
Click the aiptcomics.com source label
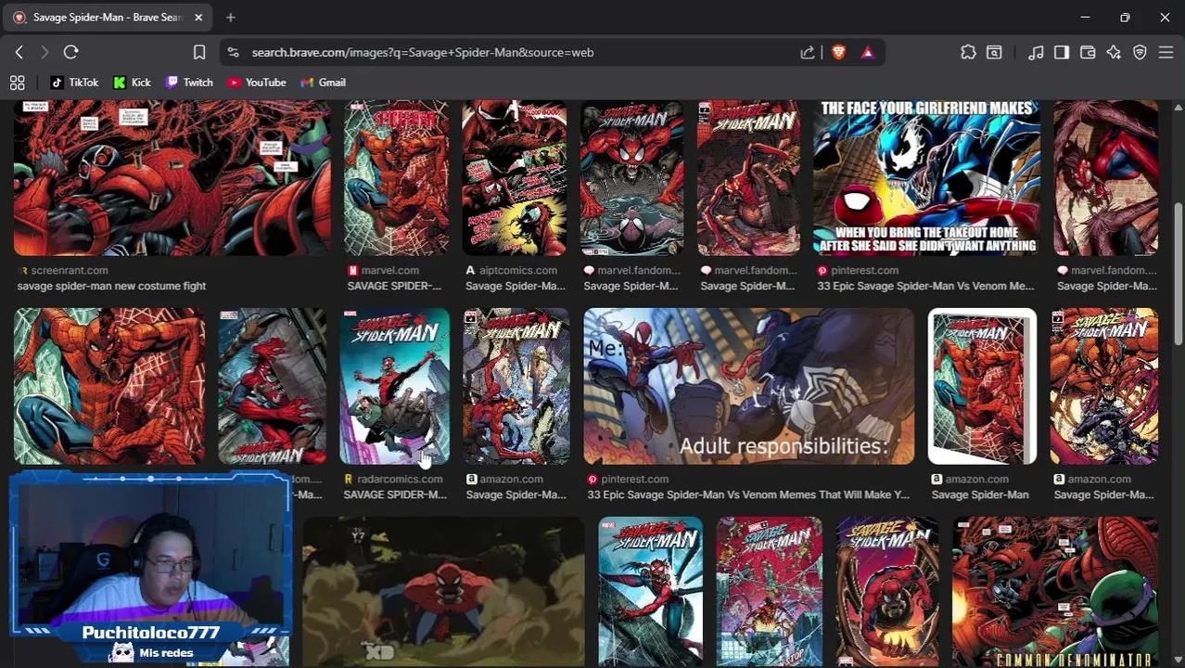pos(518,270)
